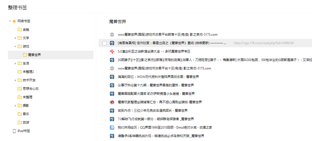The width and height of the screenshot is (312, 141).
Task: Open 魔兽玩家整理坐骑掉落汇总 bookmark title
Action: tap(160, 102)
